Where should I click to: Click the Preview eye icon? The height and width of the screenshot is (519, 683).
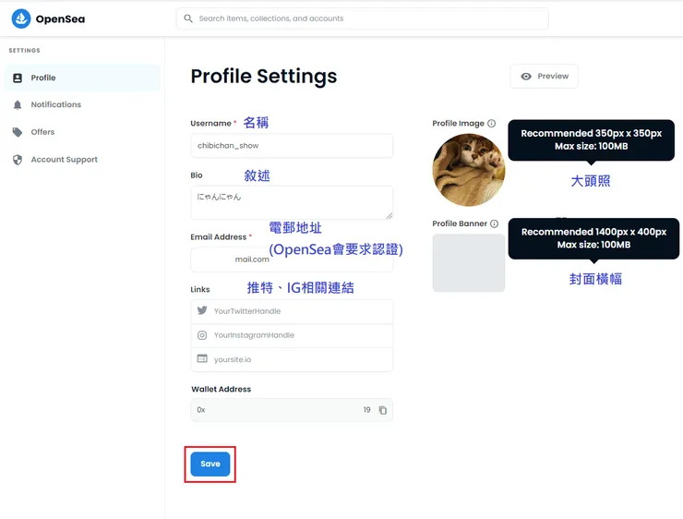(x=526, y=77)
